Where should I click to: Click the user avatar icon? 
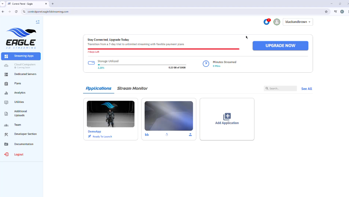coord(277,22)
